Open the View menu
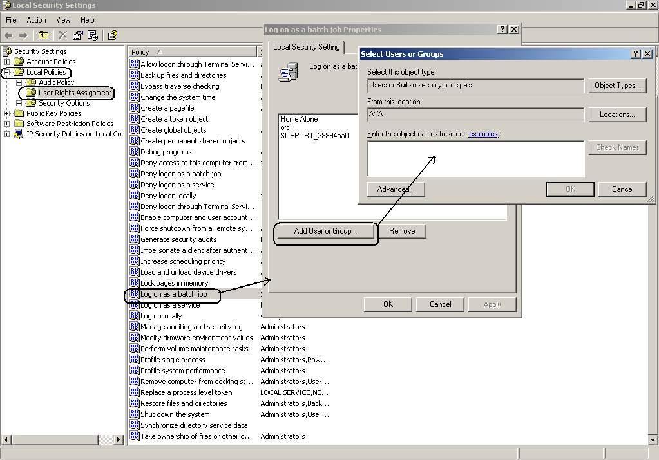This screenshot has height=460, width=659. [62, 20]
